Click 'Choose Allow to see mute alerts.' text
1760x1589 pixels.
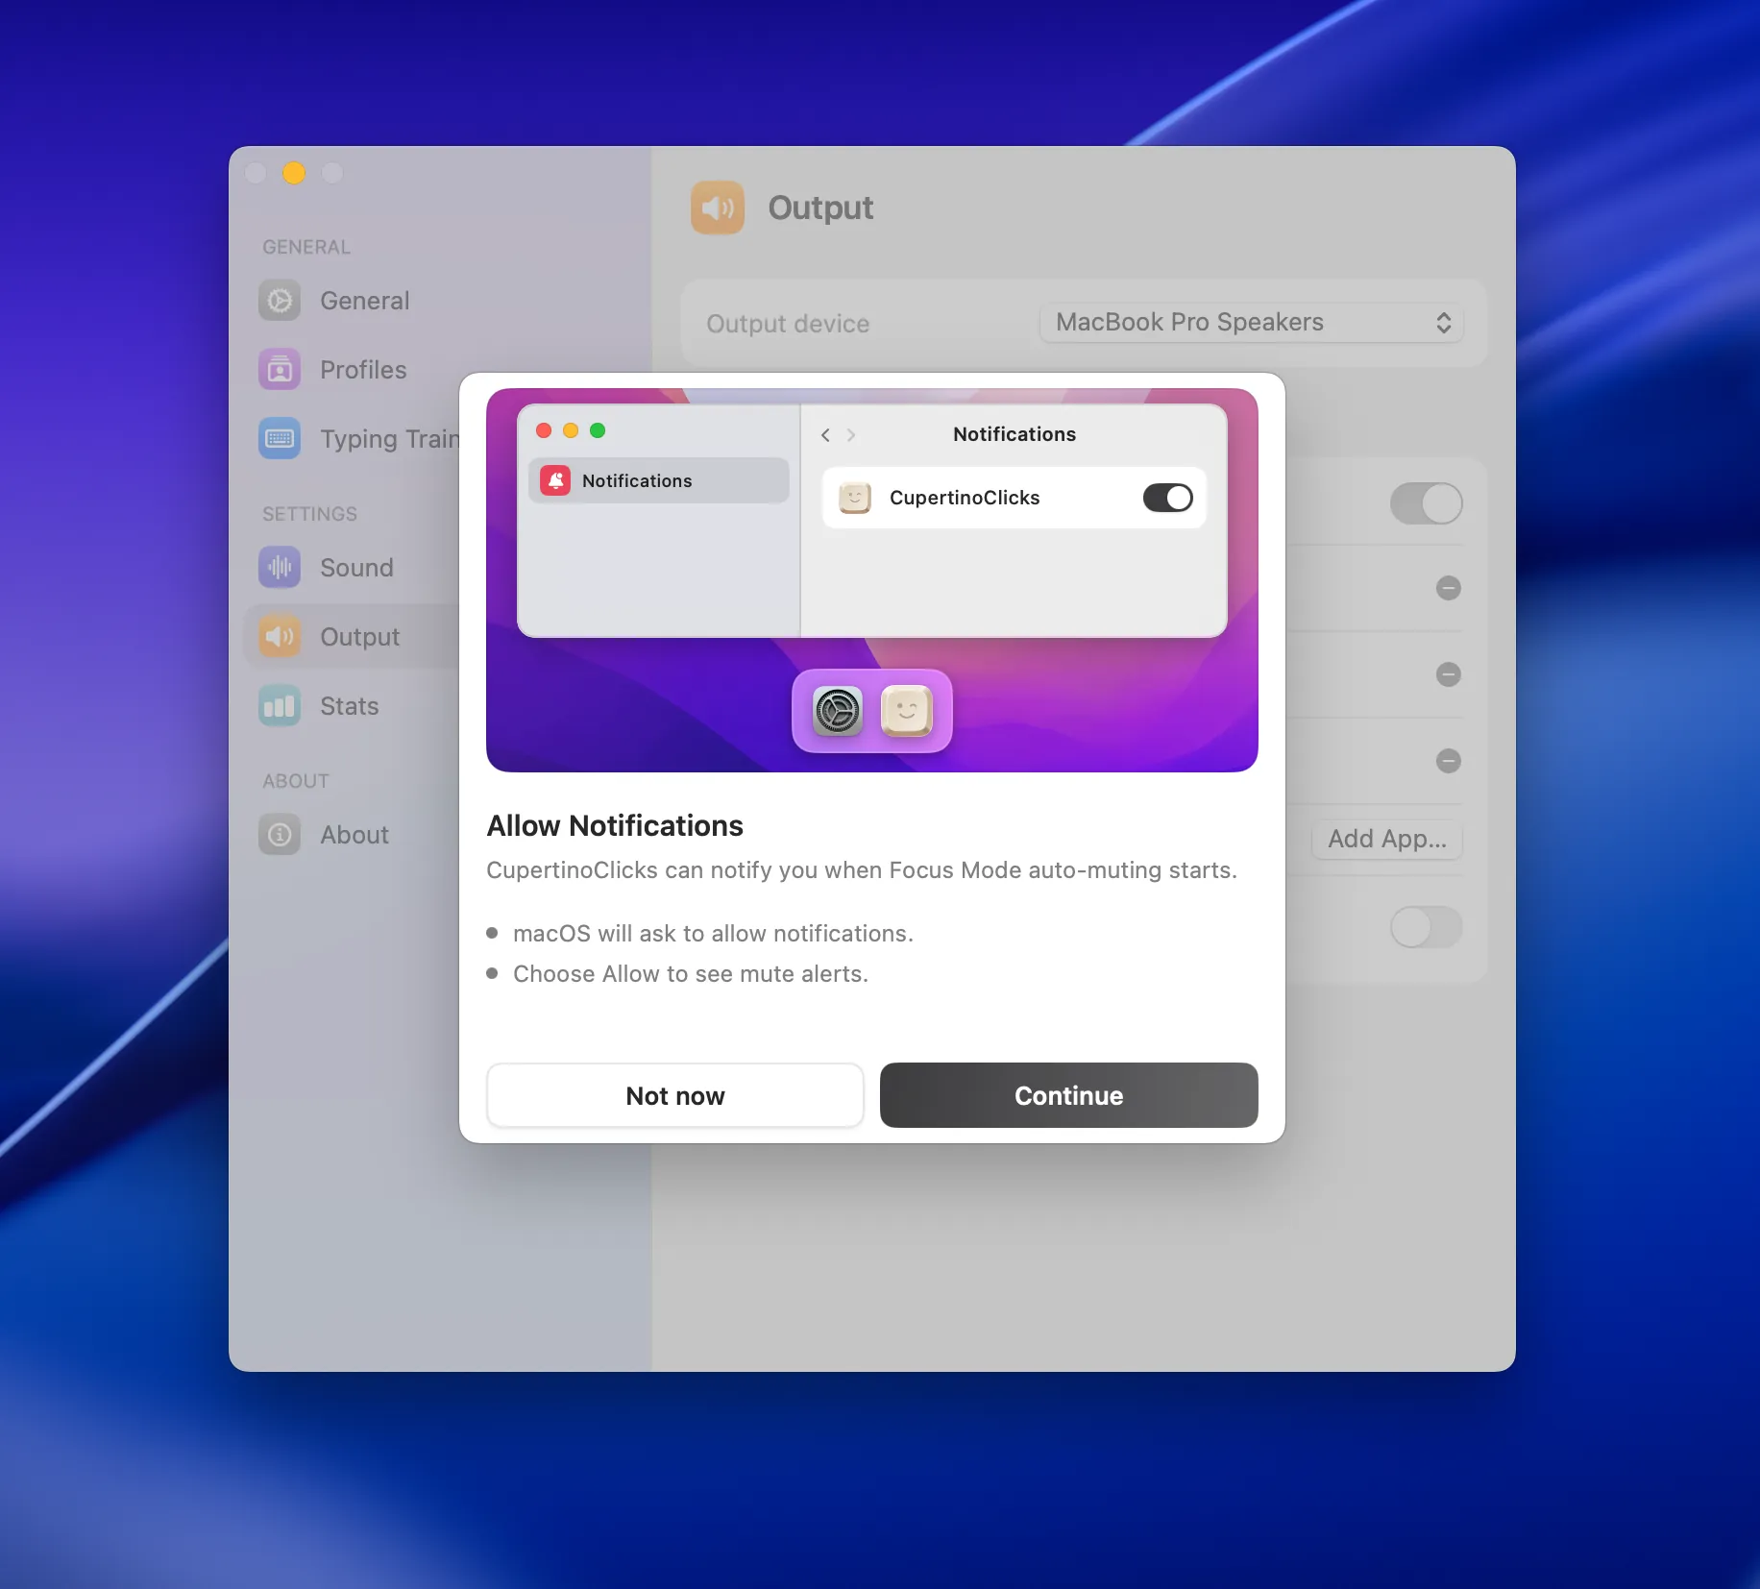pyautogui.click(x=691, y=974)
